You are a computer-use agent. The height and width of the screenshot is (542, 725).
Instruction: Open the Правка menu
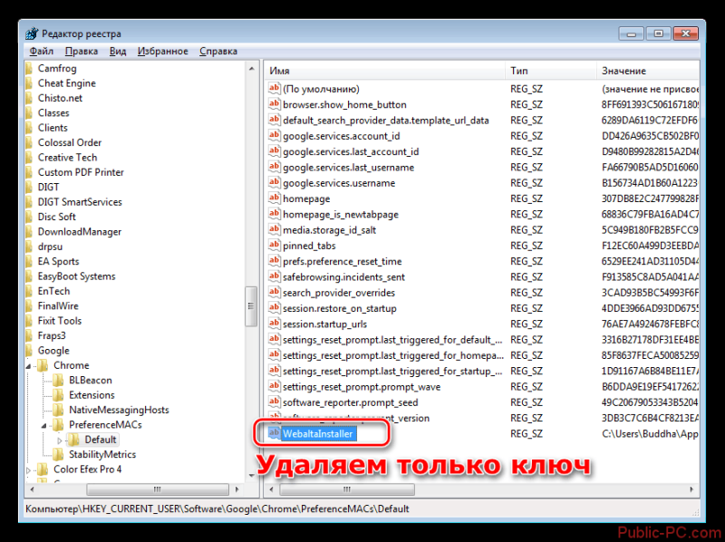[82, 51]
